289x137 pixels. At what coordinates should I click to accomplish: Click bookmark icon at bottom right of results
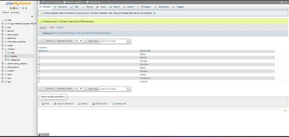click(x=285, y=111)
